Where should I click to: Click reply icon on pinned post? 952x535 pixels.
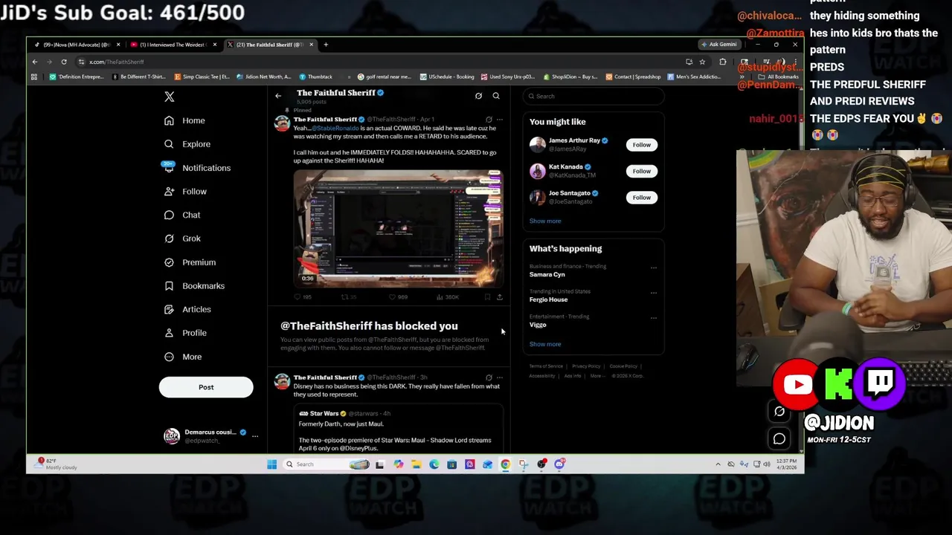298,297
